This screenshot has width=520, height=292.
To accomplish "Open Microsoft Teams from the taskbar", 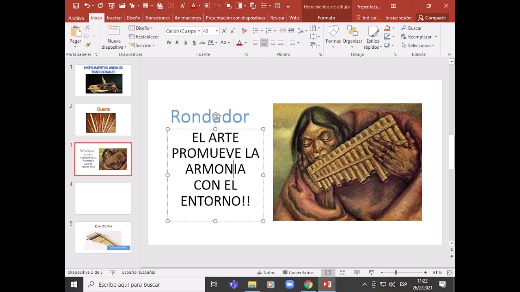I will pyautogui.click(x=233, y=285).
